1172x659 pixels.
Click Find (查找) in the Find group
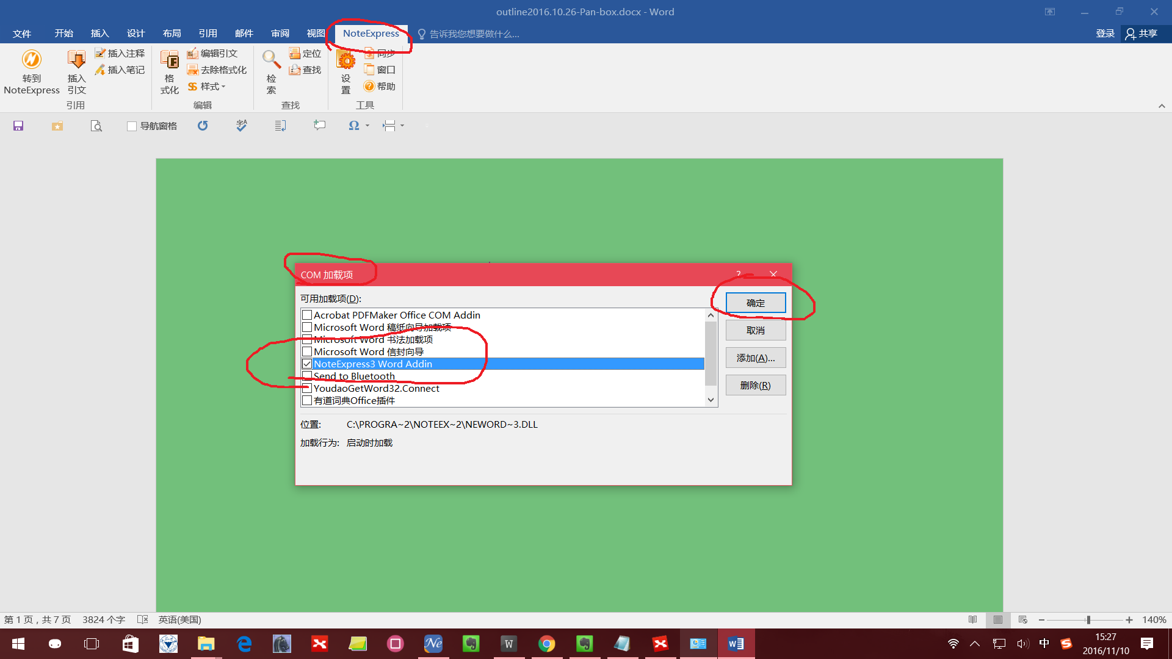coord(305,70)
